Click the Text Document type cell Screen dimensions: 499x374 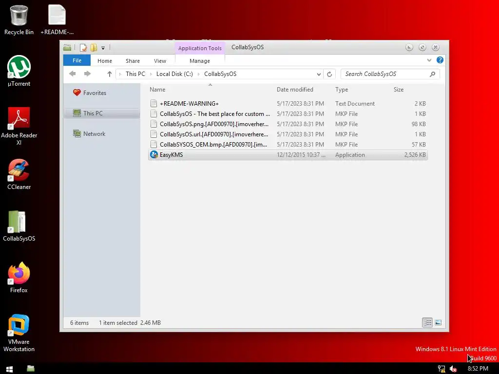click(355, 104)
